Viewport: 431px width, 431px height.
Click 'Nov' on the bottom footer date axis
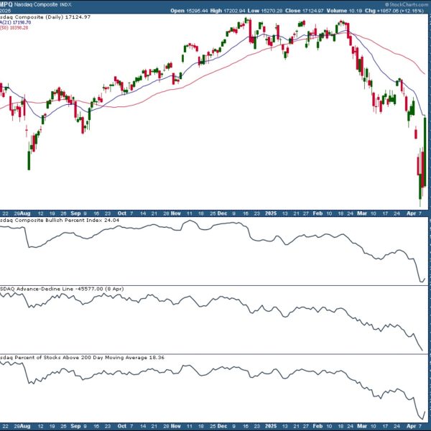click(175, 426)
